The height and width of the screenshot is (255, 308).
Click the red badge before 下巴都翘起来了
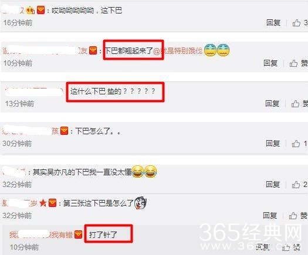pos(93,51)
